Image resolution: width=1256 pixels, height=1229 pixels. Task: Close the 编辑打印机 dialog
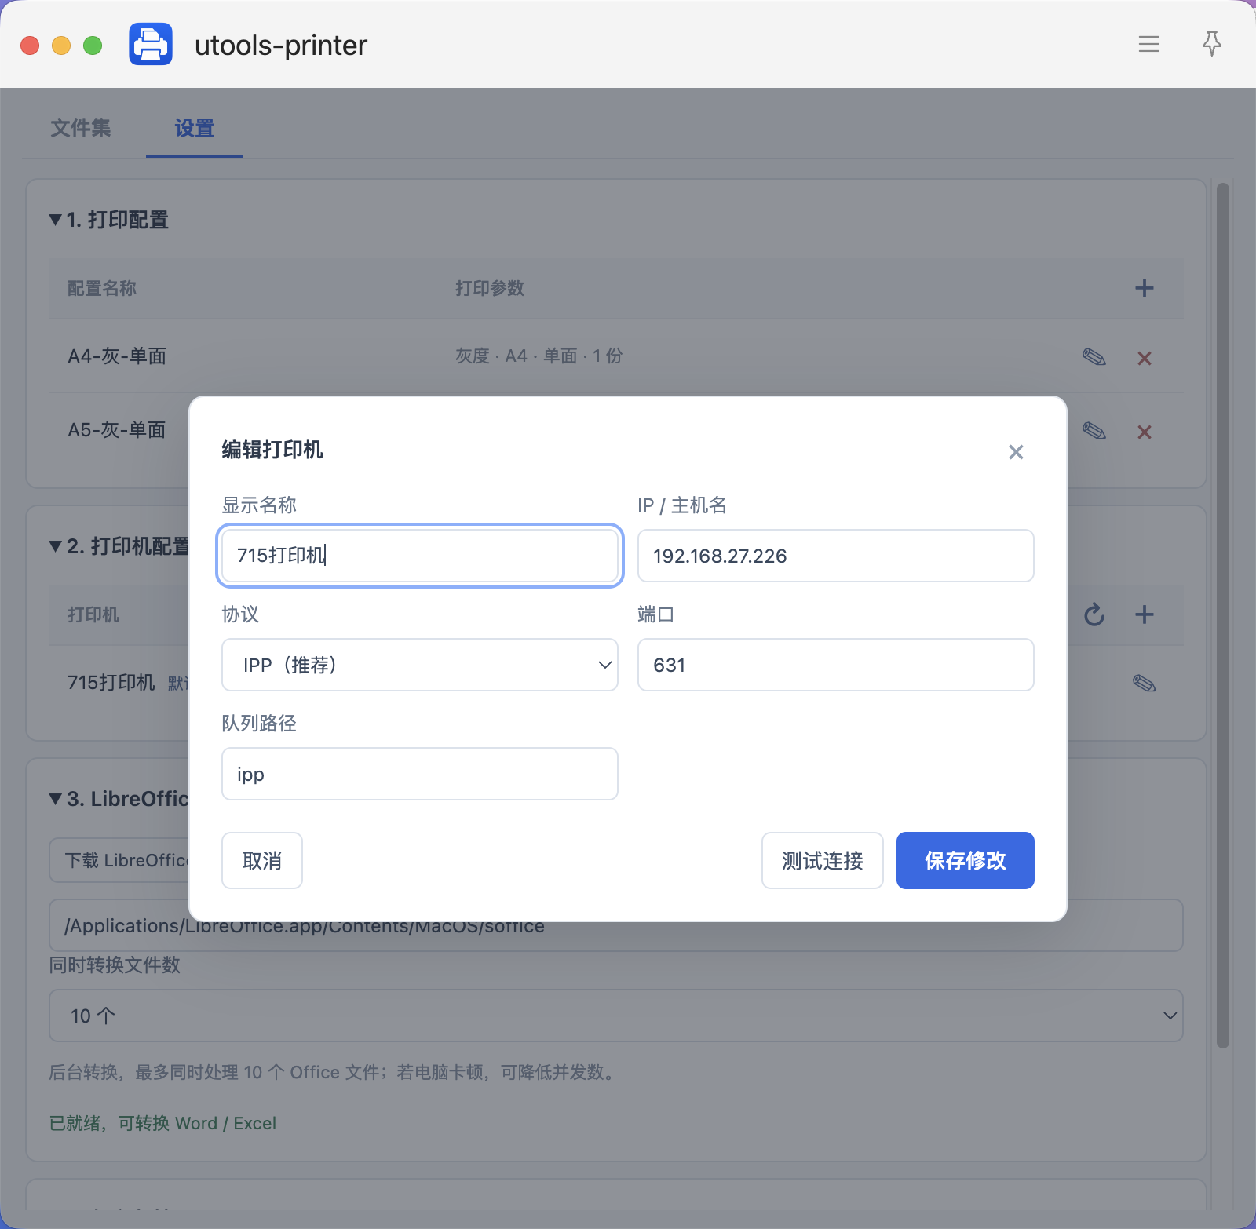point(1016,452)
